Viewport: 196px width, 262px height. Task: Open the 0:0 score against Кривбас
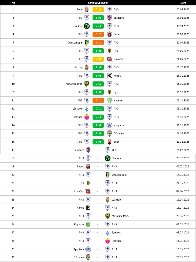98,59
